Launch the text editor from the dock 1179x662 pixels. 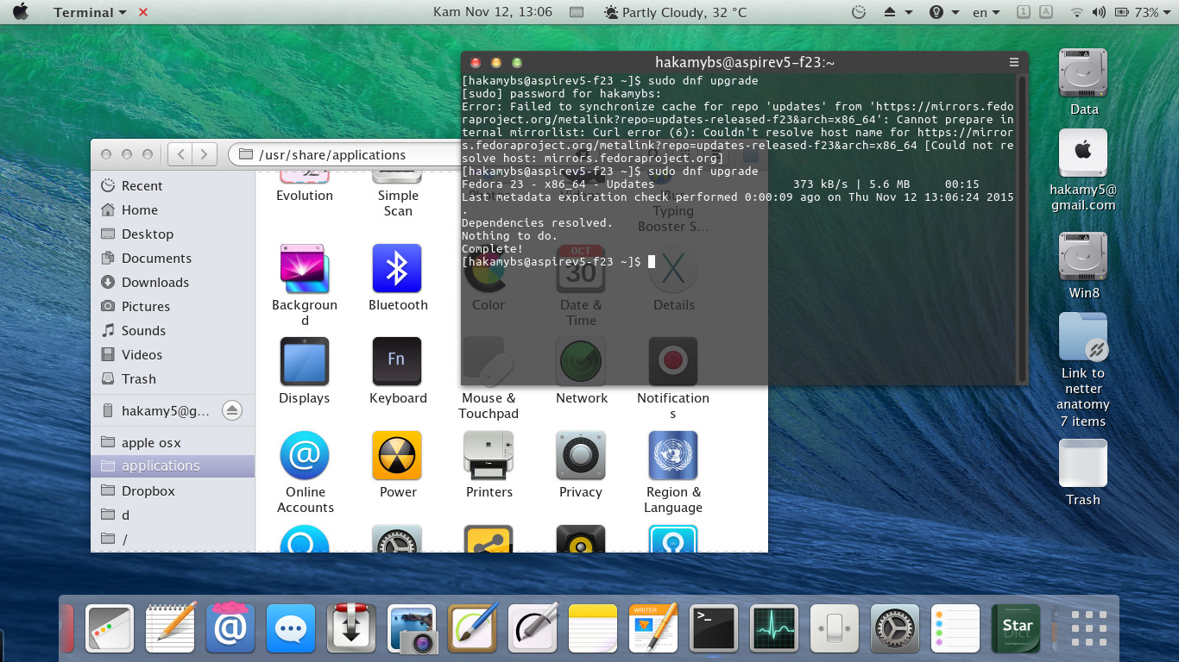pyautogui.click(x=170, y=628)
